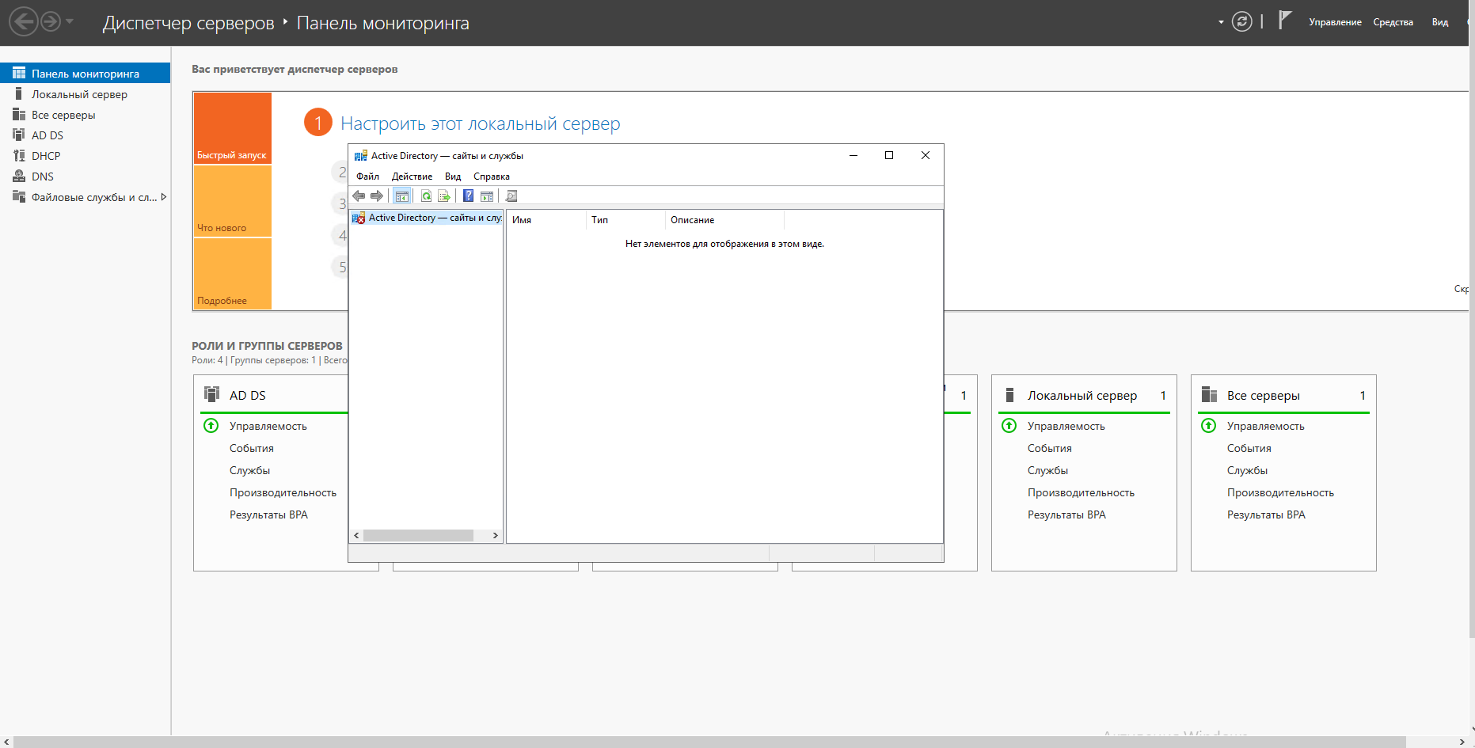
Task: Select Локальный сервер in the sidebar
Action: (85, 94)
